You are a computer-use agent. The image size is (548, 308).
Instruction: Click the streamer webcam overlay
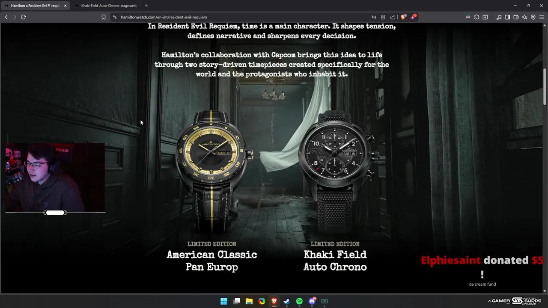[55, 178]
